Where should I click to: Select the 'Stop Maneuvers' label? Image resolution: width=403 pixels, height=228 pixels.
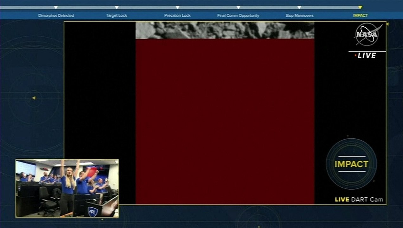pyautogui.click(x=299, y=16)
